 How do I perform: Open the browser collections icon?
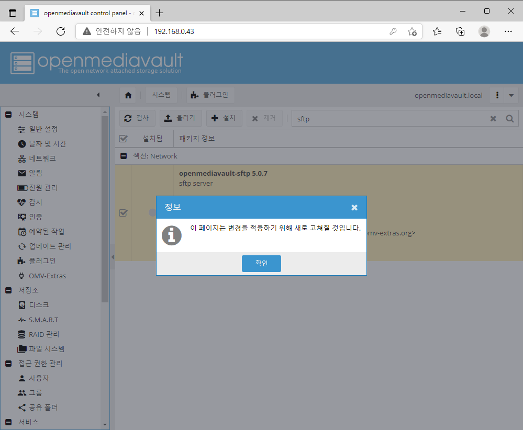(x=460, y=31)
